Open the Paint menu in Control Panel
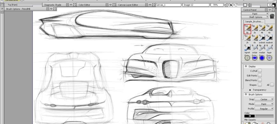 pyautogui.click(x=255, y=14)
